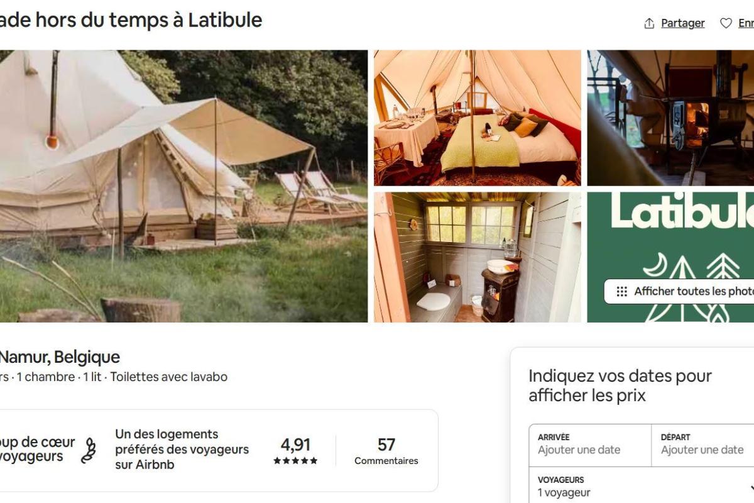Image resolution: width=754 pixels, height=503 pixels.
Task: Click the heart save icon
Action: (726, 23)
